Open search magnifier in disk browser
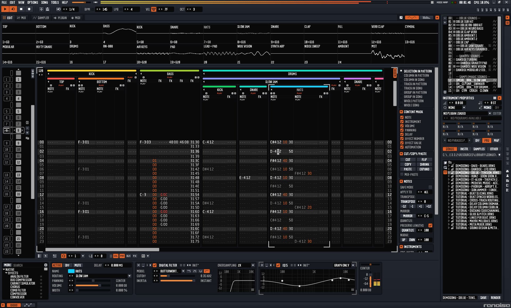 tap(445, 168)
